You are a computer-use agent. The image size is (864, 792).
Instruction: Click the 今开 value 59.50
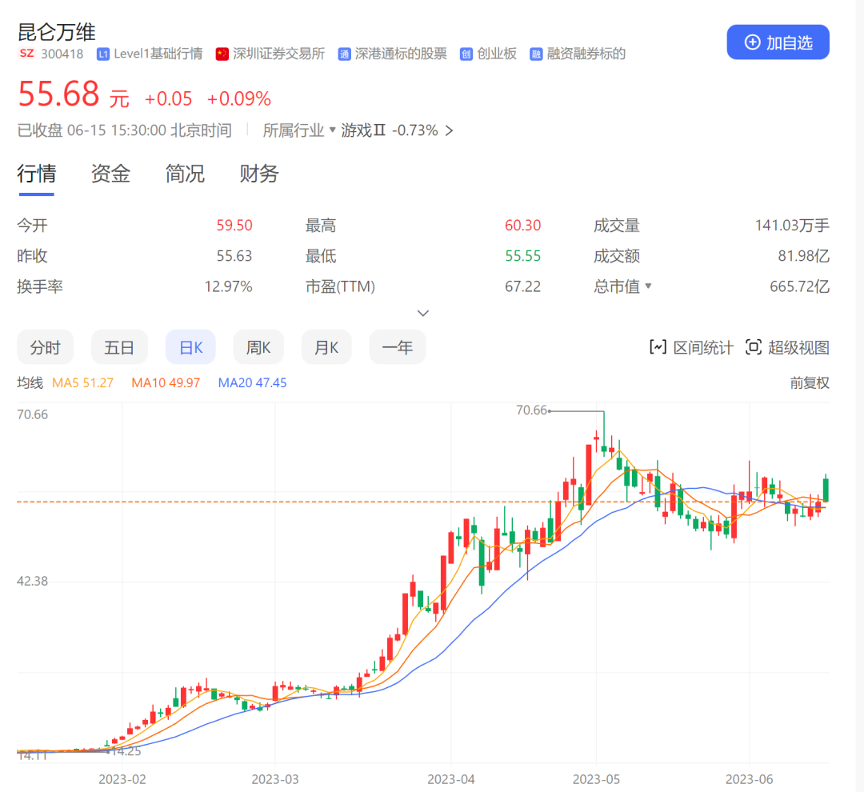234,225
